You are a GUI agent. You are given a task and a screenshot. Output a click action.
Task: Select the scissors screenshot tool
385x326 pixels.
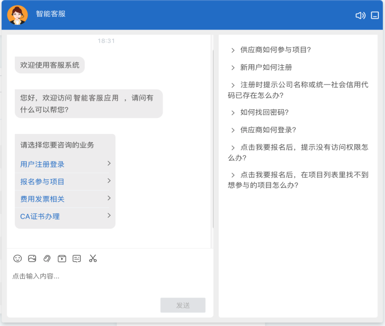(x=93, y=258)
